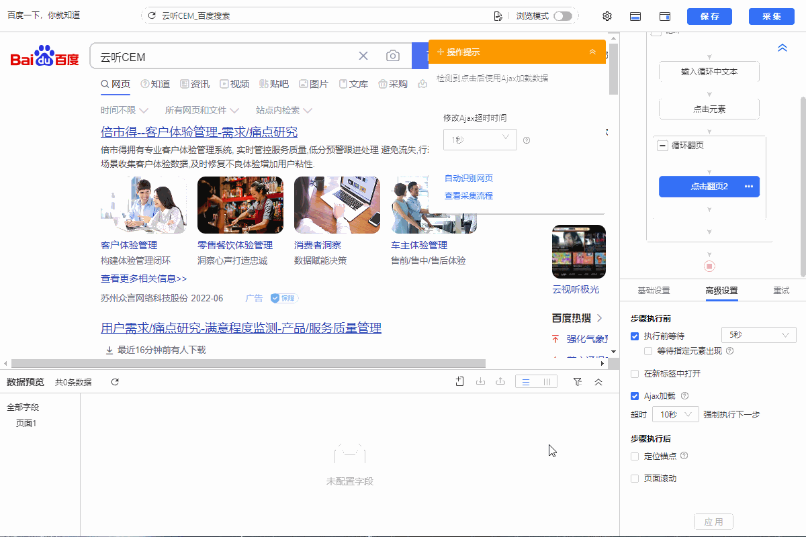Click the export (upload arrow) icon in data preview
Viewport: 806px width, 537px height.
(x=500, y=381)
